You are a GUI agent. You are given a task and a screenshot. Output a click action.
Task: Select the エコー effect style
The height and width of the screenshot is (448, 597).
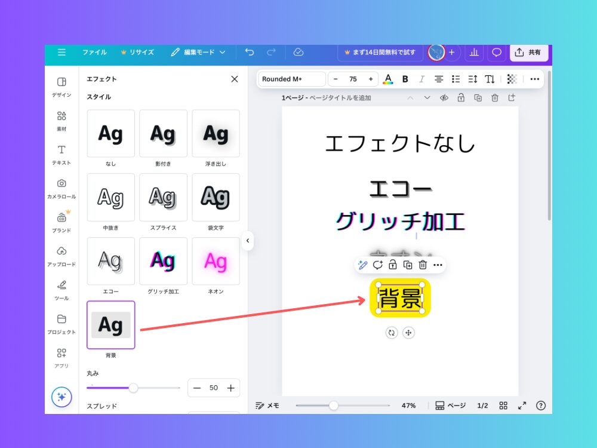click(111, 261)
